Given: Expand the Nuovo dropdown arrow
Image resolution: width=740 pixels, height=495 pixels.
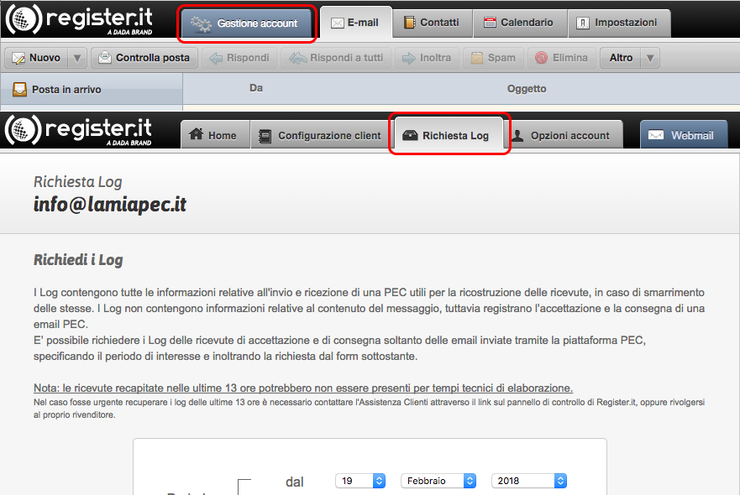Looking at the screenshot, I should (x=76, y=58).
